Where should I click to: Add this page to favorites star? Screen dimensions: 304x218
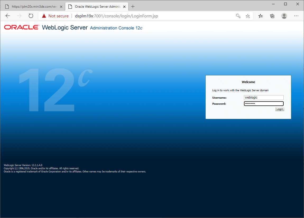(248, 16)
